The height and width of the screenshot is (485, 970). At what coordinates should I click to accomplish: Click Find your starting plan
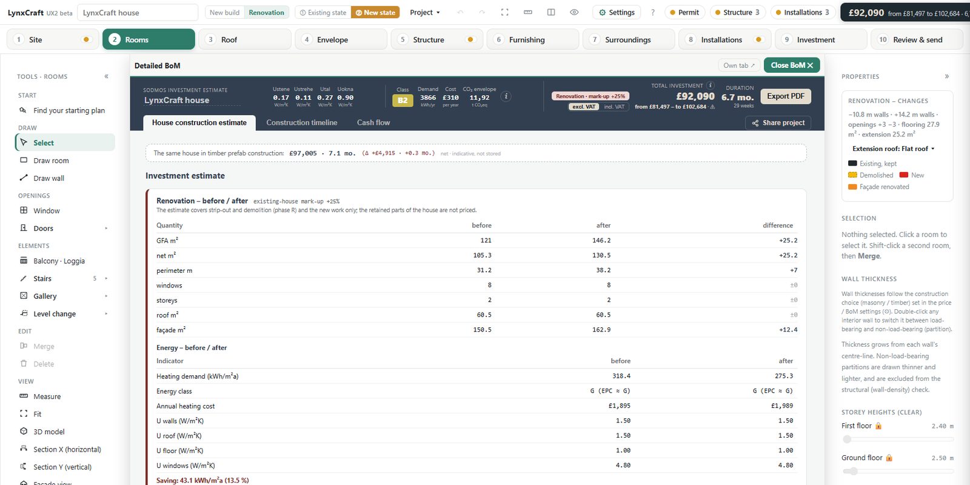click(x=65, y=110)
